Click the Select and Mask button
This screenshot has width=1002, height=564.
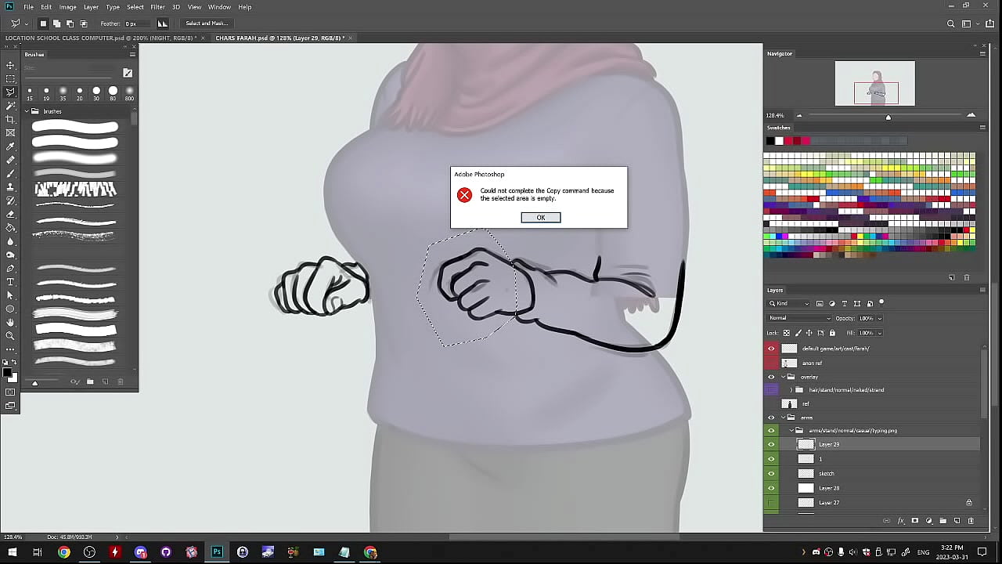(x=207, y=23)
